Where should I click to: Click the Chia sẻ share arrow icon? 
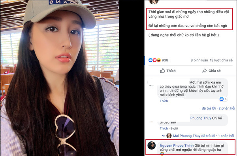click(205, 71)
